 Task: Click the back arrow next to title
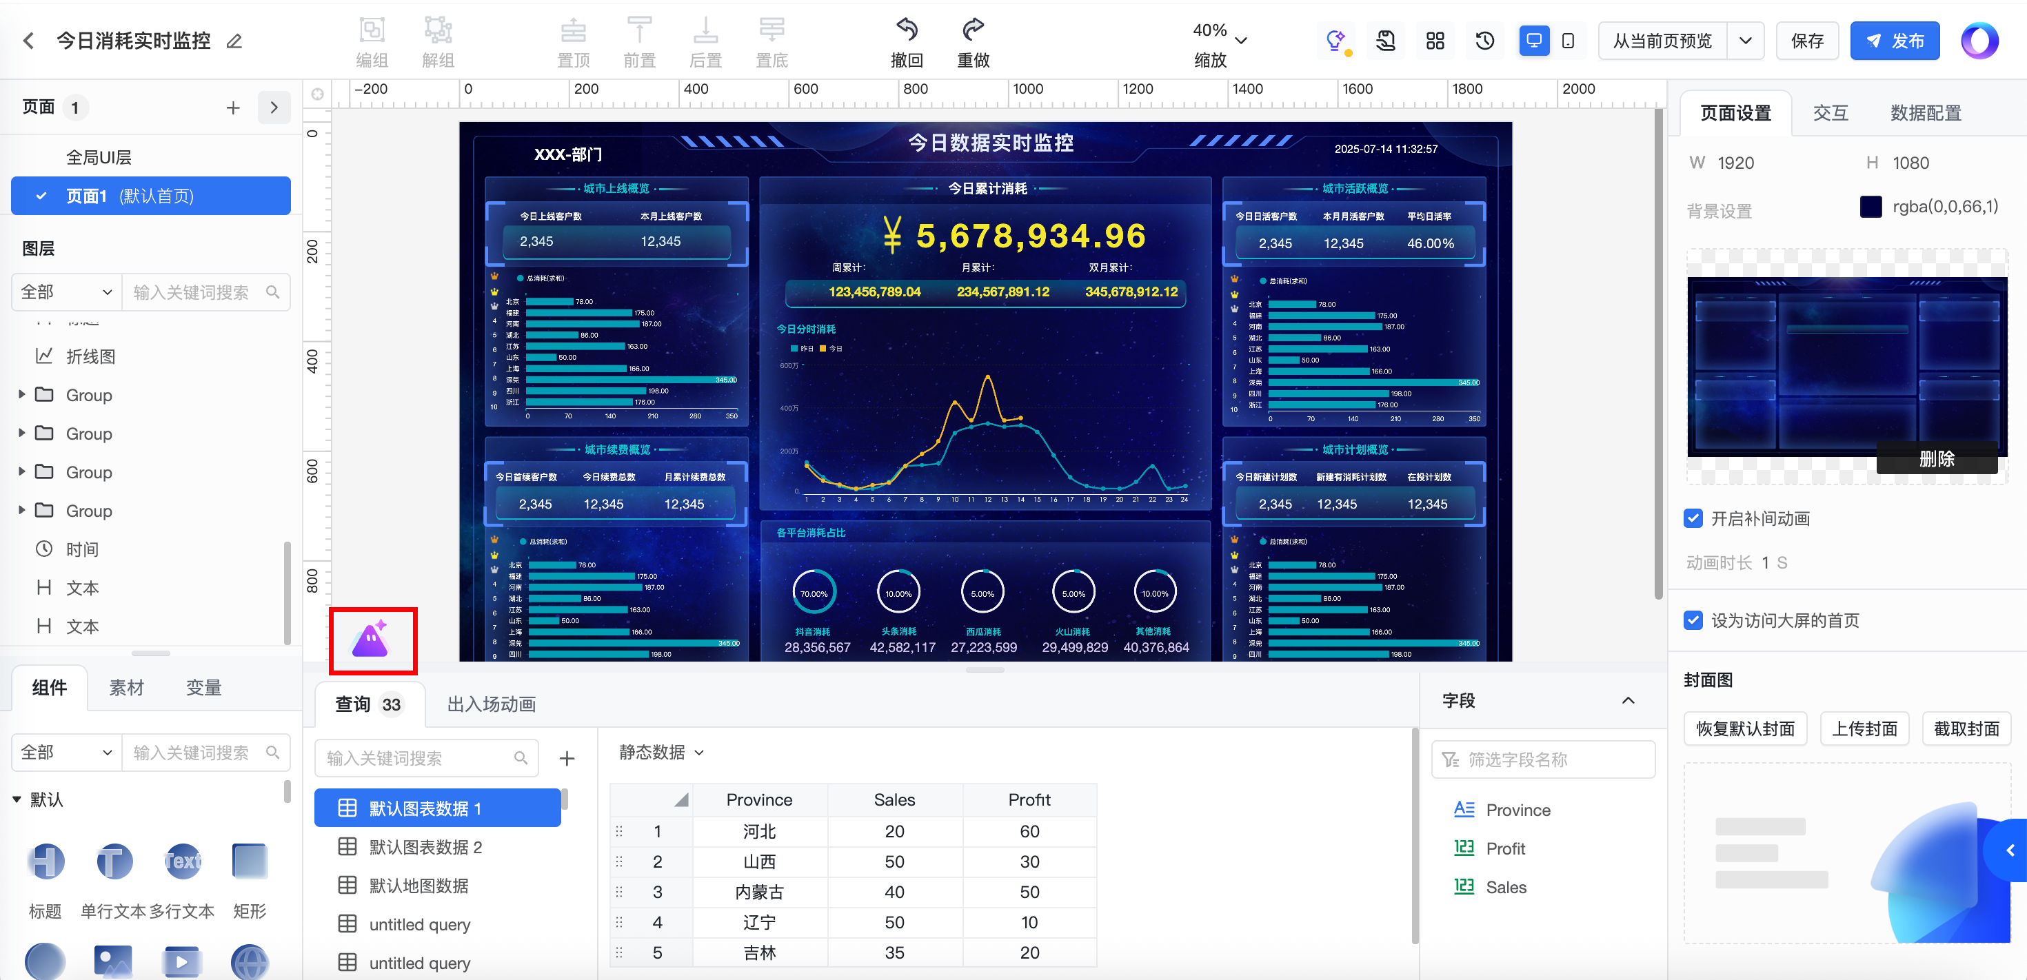point(28,41)
